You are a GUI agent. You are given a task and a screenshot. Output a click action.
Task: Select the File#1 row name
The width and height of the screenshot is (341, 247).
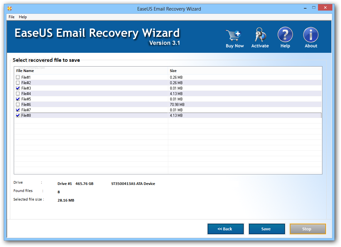pos(26,77)
